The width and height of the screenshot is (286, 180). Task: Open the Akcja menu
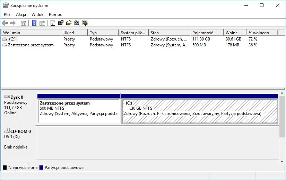tap(21, 15)
